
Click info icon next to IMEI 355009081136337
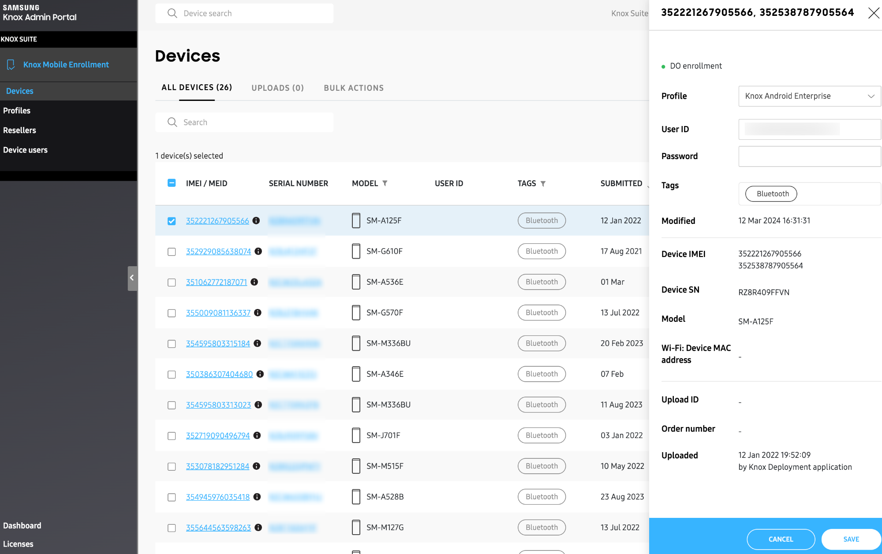tap(258, 312)
